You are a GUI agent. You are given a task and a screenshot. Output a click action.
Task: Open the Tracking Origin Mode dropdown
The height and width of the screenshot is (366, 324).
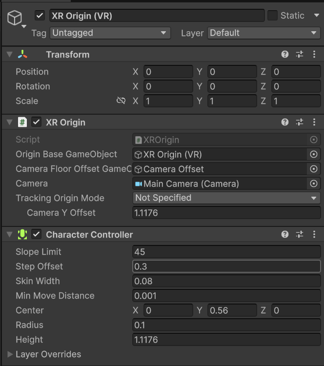click(x=226, y=198)
